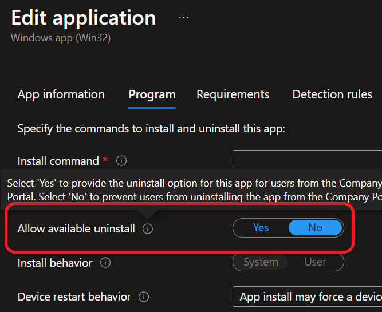Focus the Install command text field

point(307,161)
